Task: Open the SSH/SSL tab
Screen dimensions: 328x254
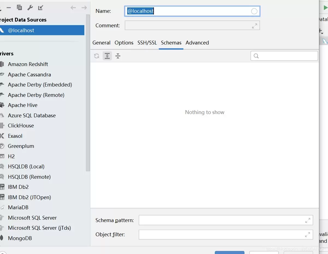Action: tap(147, 43)
